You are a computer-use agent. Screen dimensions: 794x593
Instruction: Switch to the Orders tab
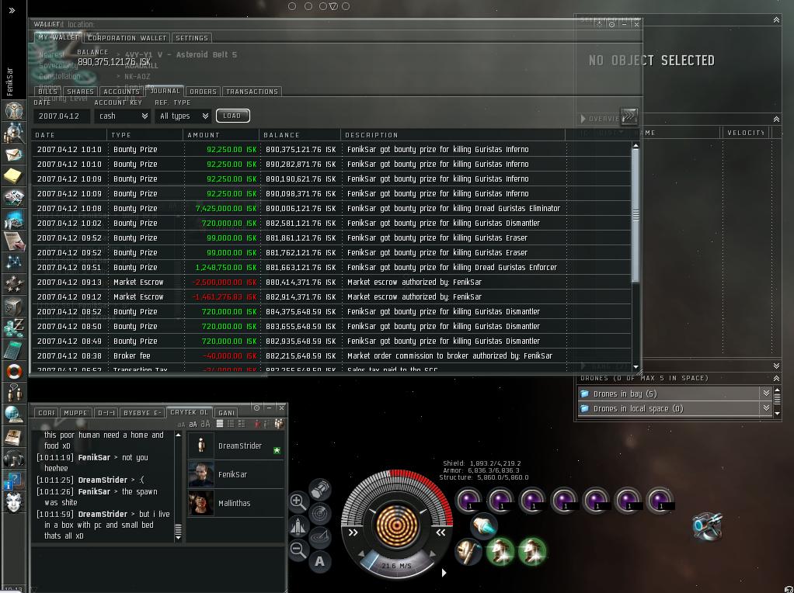[x=203, y=92]
